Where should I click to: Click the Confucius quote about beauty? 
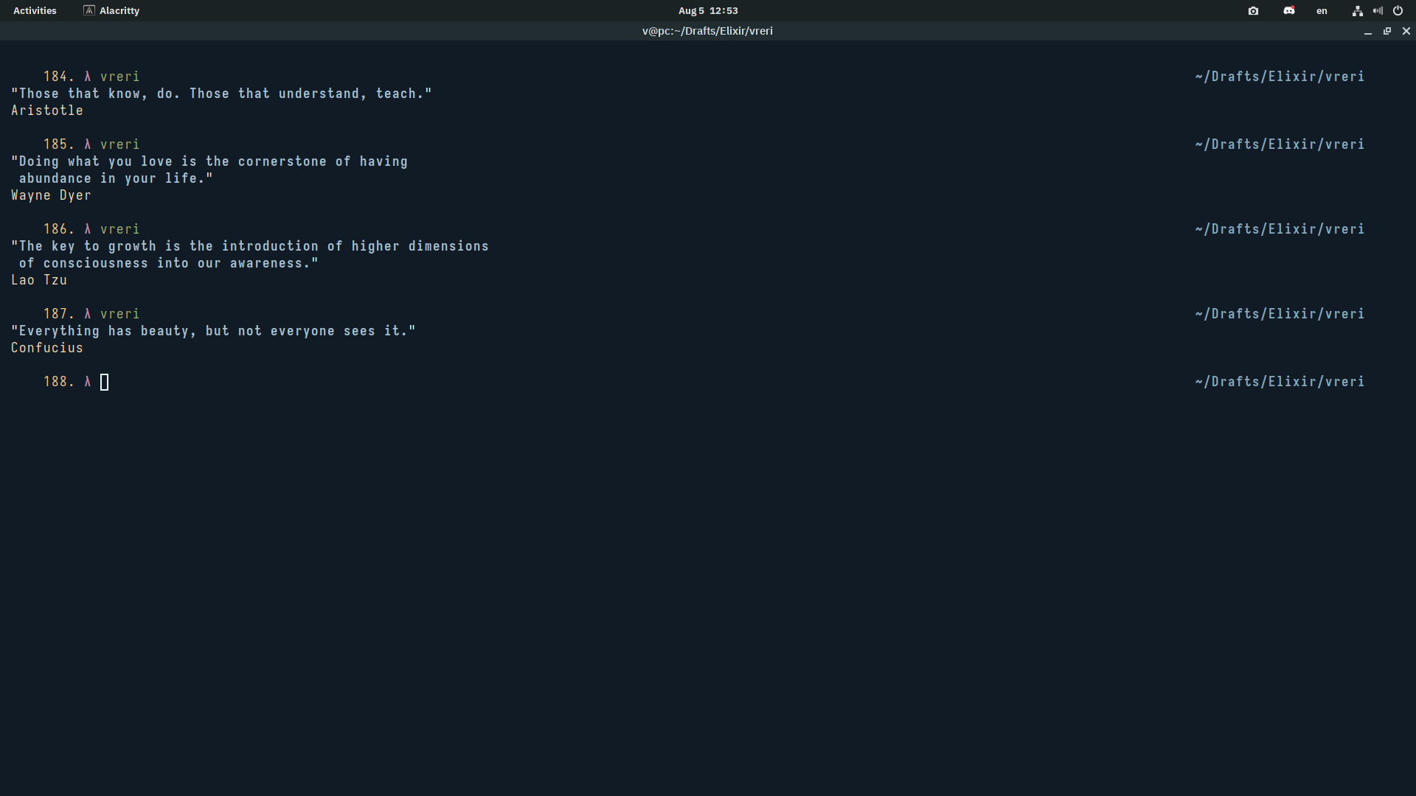(213, 331)
